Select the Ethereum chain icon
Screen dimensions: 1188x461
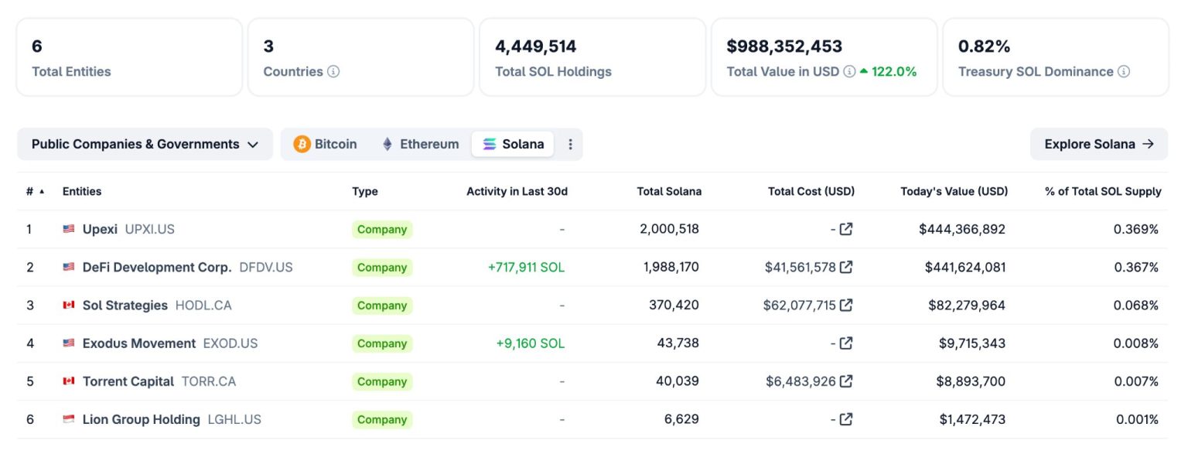[x=387, y=144]
